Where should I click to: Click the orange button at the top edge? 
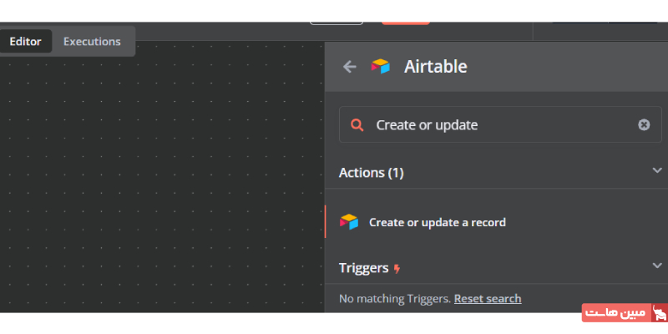406,22
